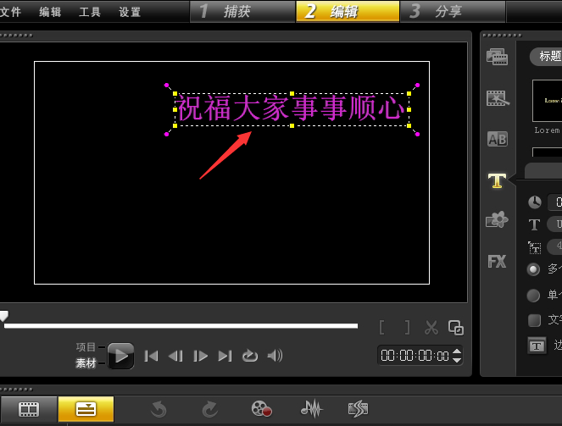Open the FX filter library

497,262
